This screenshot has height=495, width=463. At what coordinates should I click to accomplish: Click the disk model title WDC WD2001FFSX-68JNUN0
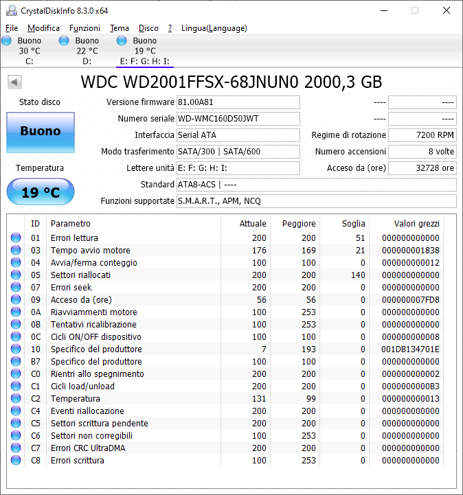(x=231, y=82)
